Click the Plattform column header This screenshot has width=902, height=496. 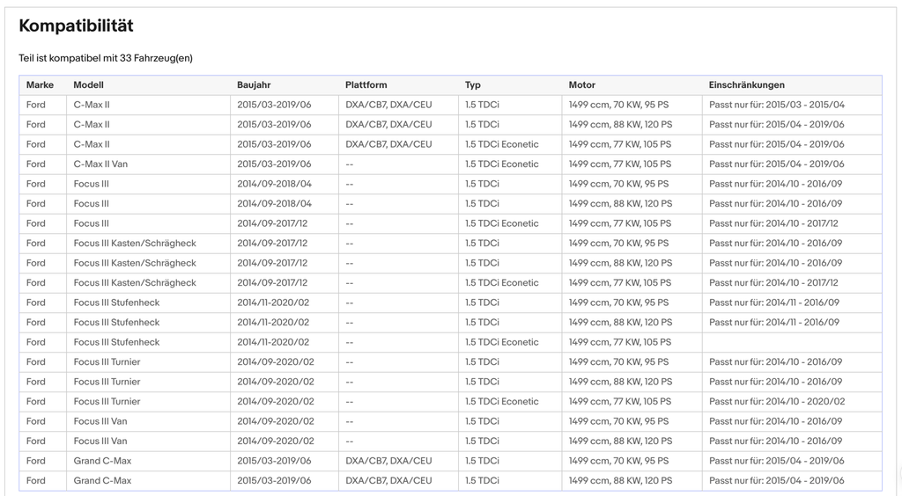[x=366, y=85]
